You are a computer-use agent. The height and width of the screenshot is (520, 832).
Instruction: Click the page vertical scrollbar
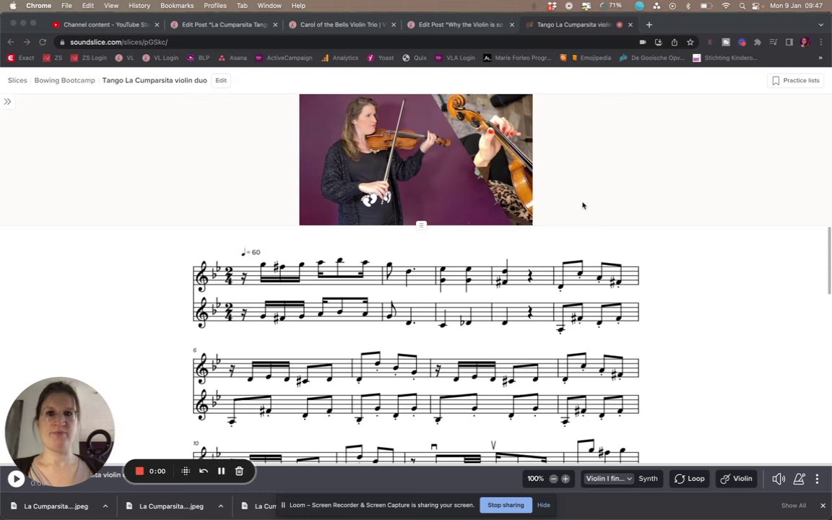click(829, 260)
